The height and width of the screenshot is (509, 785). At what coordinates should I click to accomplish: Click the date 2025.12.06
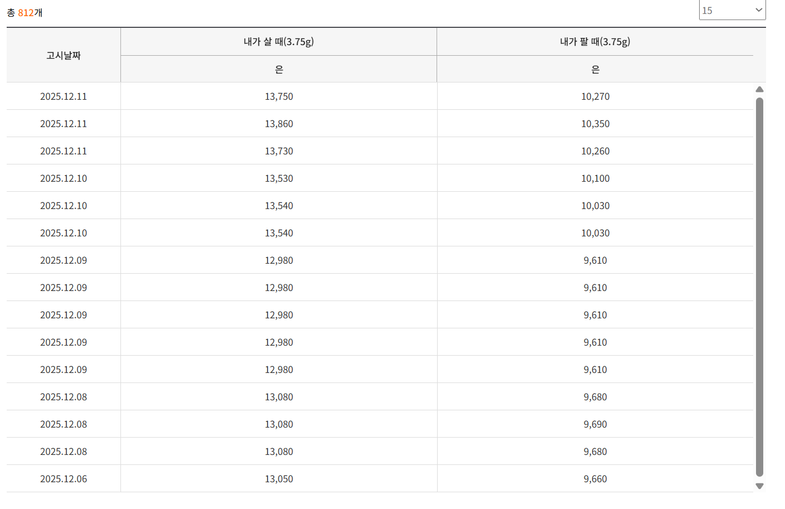[x=64, y=479]
